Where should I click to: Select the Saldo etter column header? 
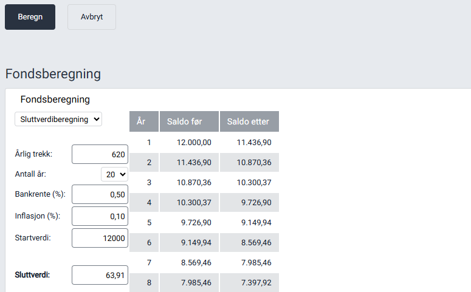click(x=249, y=121)
